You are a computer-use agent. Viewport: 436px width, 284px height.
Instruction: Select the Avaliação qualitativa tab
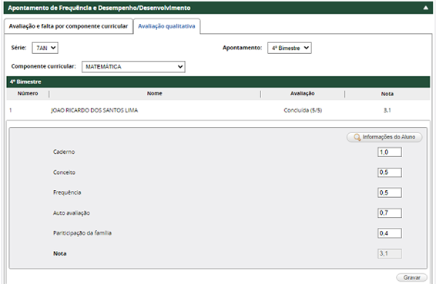tap(166, 26)
